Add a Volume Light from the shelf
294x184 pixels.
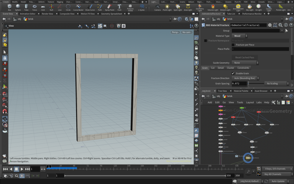(213, 7)
